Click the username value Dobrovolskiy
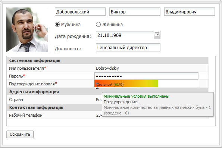This screenshot has height=148, width=222. tap(107, 68)
